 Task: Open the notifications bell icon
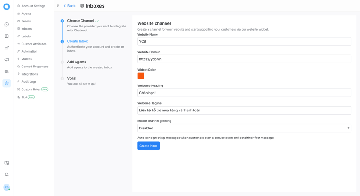7,174
